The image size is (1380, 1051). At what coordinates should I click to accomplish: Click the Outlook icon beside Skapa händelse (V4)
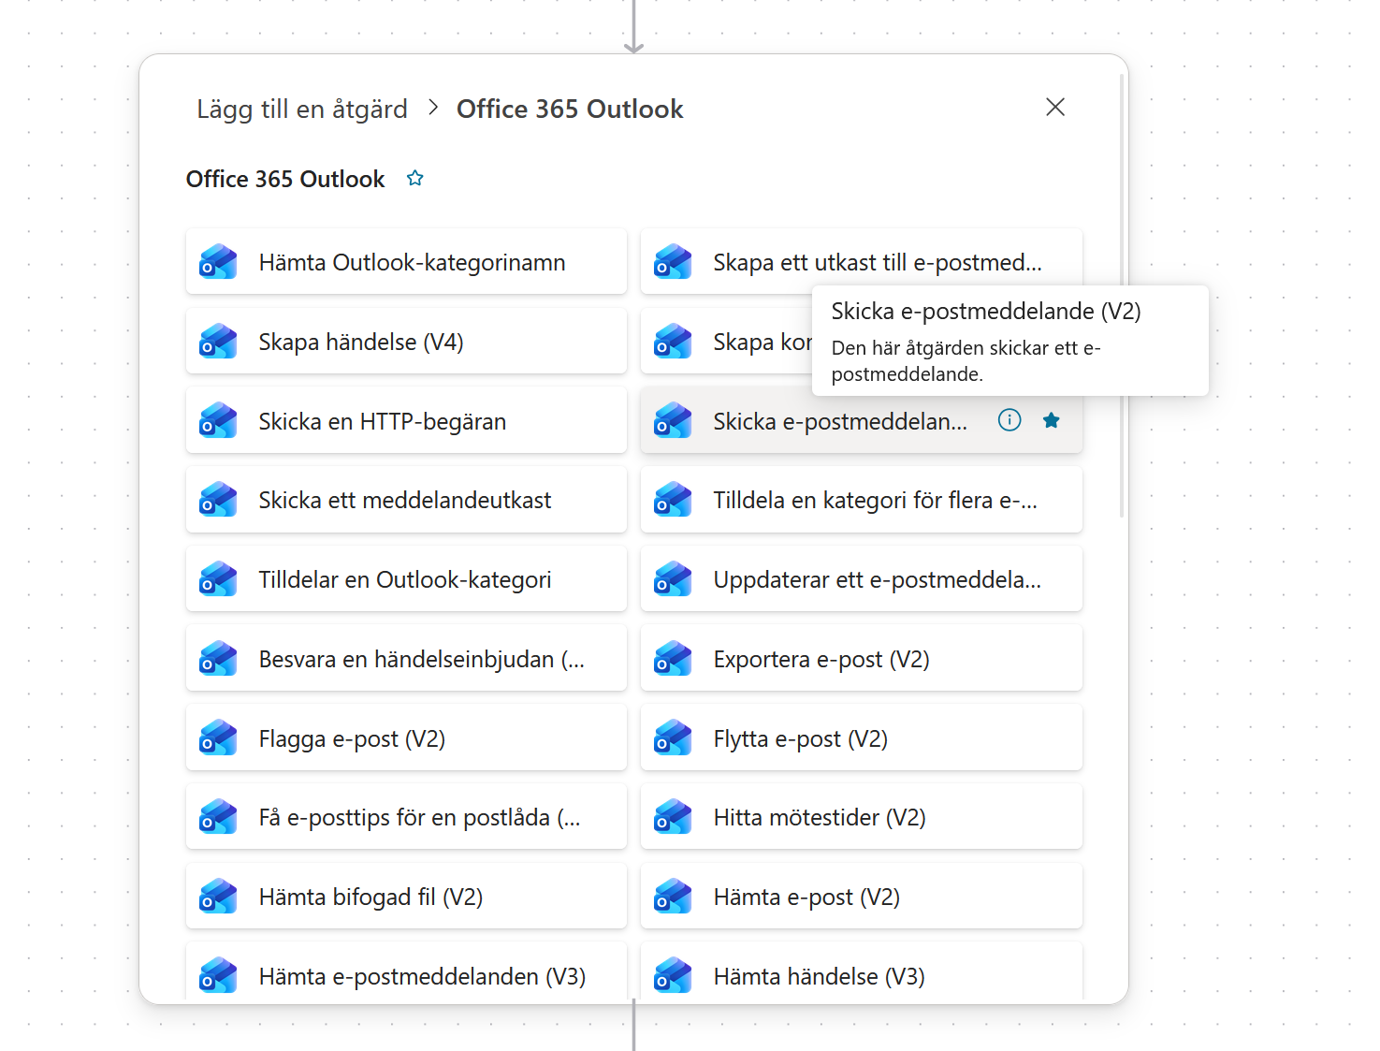(218, 342)
